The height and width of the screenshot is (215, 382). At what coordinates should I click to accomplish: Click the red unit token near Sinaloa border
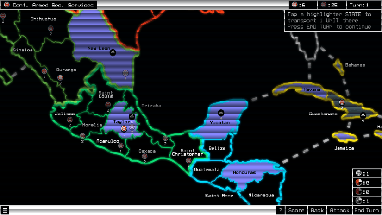click(44, 71)
